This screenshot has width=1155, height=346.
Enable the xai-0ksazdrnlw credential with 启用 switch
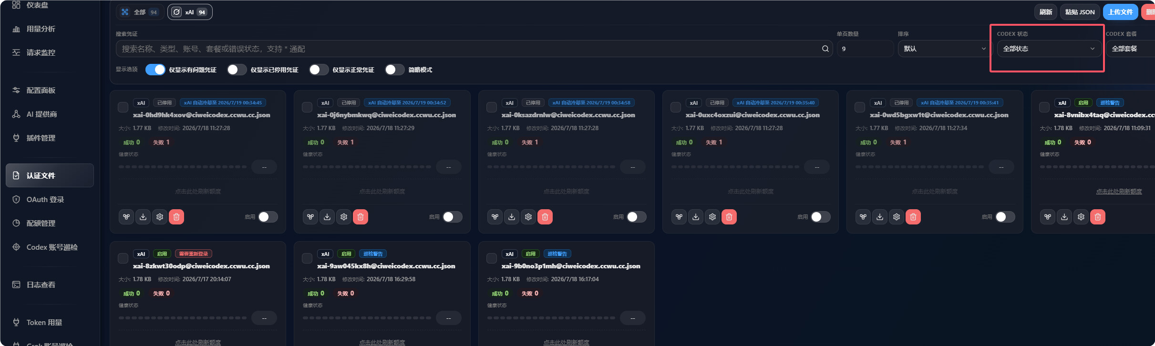tap(637, 217)
